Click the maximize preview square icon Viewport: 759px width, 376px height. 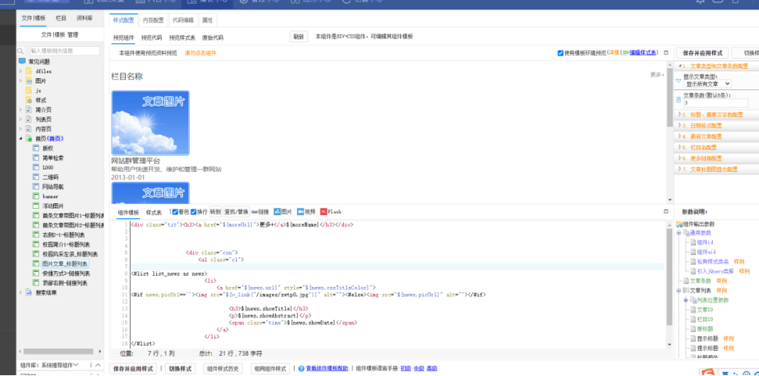click(x=666, y=53)
